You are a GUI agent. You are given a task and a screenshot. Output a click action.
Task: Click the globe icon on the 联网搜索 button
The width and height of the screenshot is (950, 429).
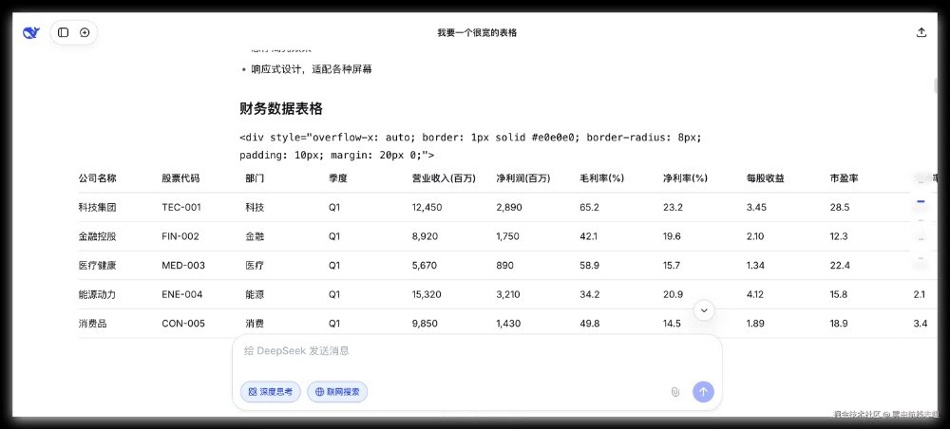(319, 391)
